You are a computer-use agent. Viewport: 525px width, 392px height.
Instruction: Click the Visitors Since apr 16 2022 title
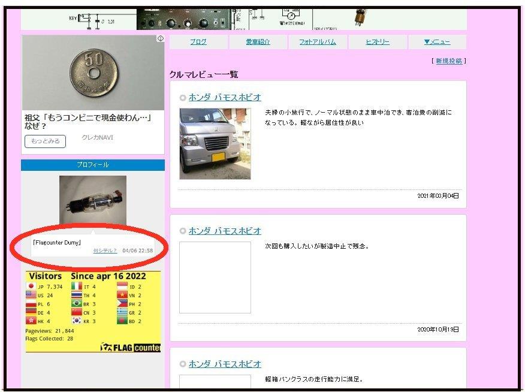tap(87, 276)
